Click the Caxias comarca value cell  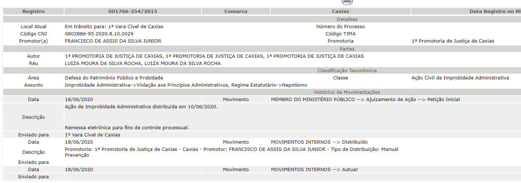click(x=340, y=12)
